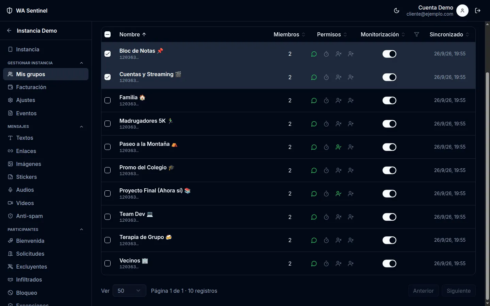
Task: Click remove-member icon for Paseo a la Montaña
Action: tap(339, 147)
